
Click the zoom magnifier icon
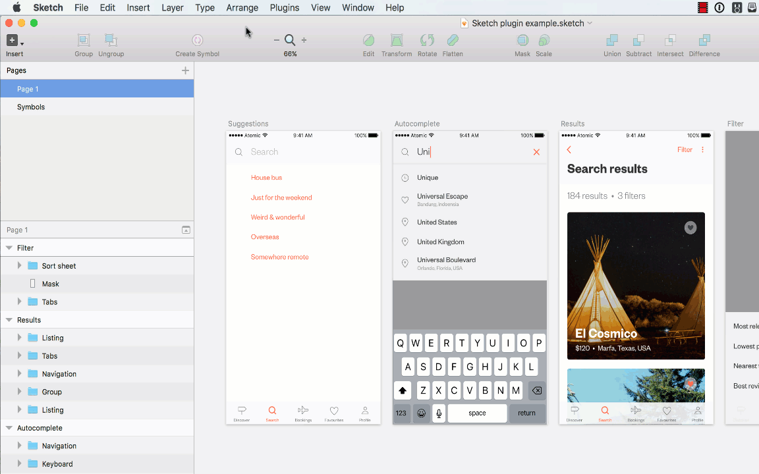(290, 40)
